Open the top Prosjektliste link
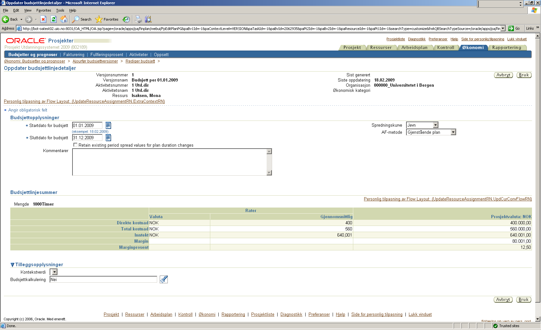 click(395, 39)
